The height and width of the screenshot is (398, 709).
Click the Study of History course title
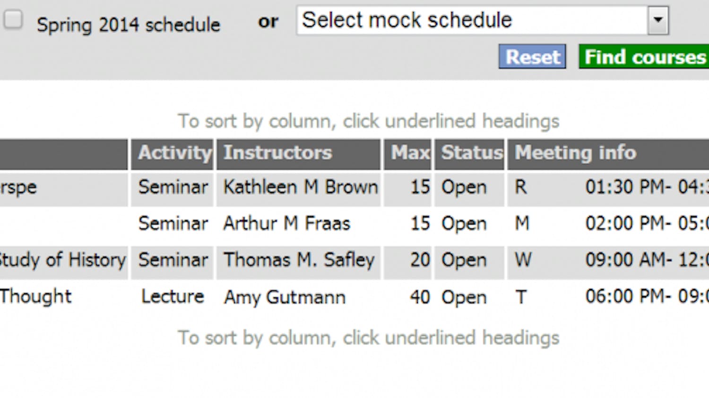(x=63, y=260)
